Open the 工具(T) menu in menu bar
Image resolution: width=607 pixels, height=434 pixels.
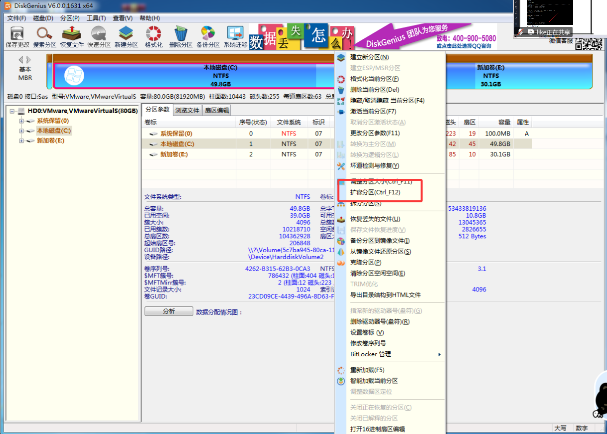click(96, 18)
